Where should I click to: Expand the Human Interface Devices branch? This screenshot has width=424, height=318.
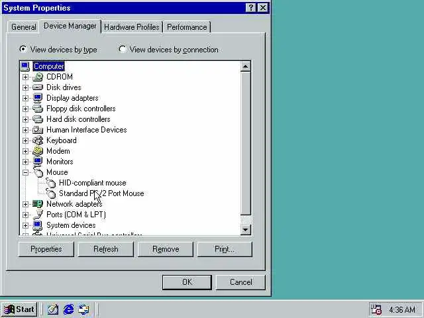click(x=25, y=130)
